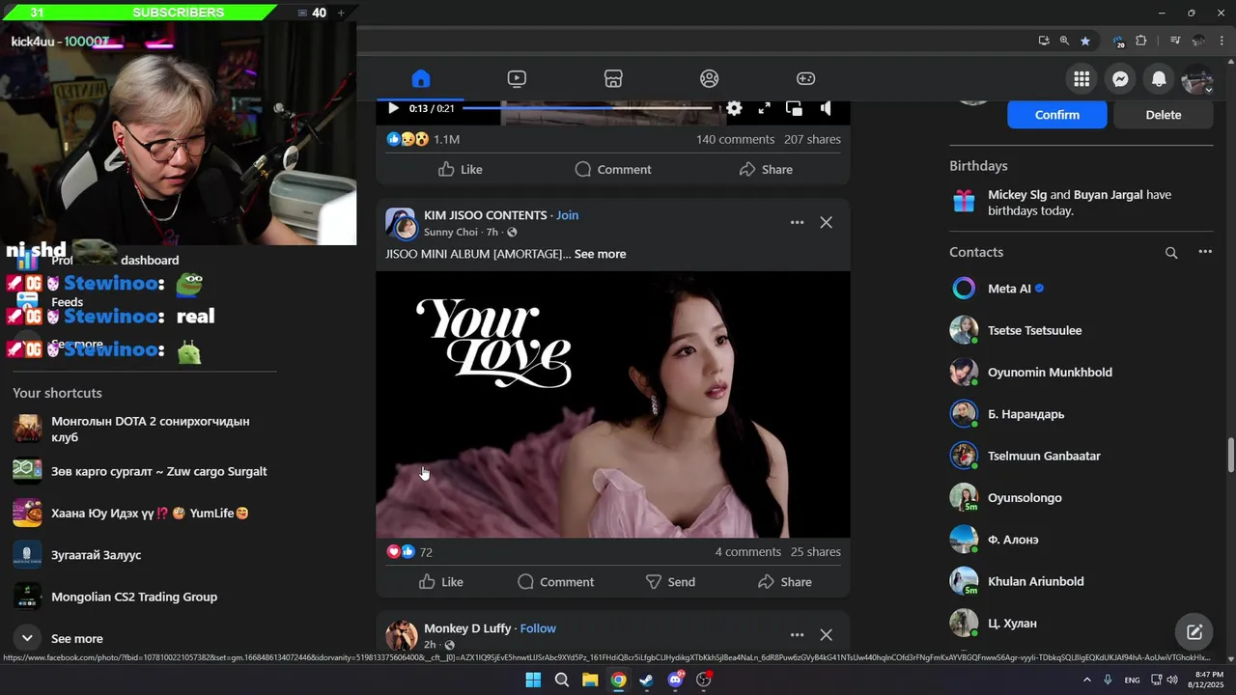Open chat with Khulan Ariunbold
Viewport: 1236px width, 695px height.
1081,581
